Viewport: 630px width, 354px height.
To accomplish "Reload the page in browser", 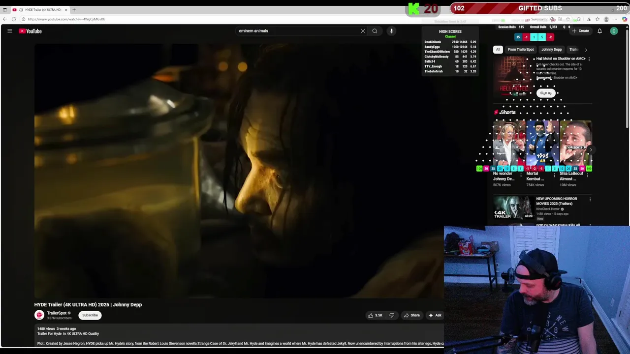I will tap(14, 19).
